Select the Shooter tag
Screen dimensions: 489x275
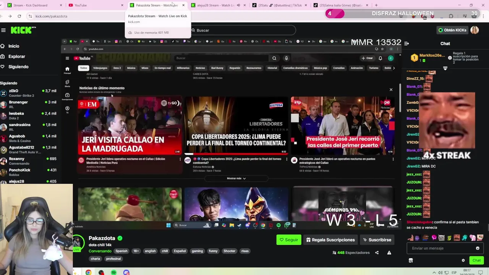[229, 251]
